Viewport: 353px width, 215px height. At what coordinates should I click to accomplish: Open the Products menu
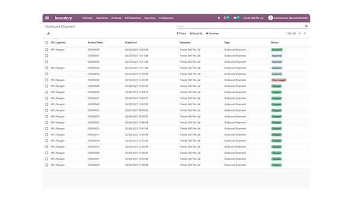(x=116, y=18)
